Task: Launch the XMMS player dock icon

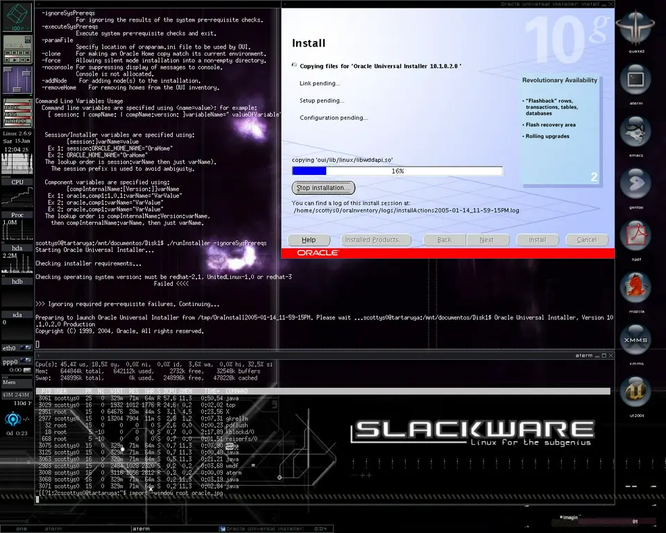Action: point(636,341)
